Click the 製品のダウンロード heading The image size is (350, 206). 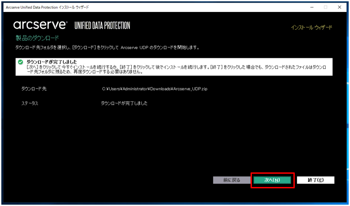point(37,38)
